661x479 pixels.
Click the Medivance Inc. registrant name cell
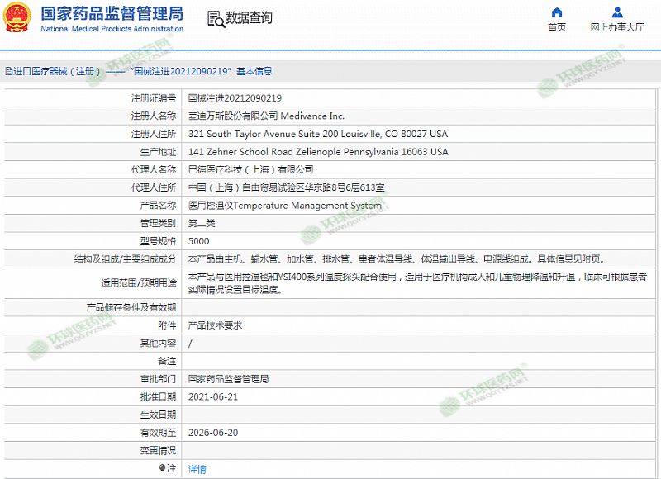(266, 116)
